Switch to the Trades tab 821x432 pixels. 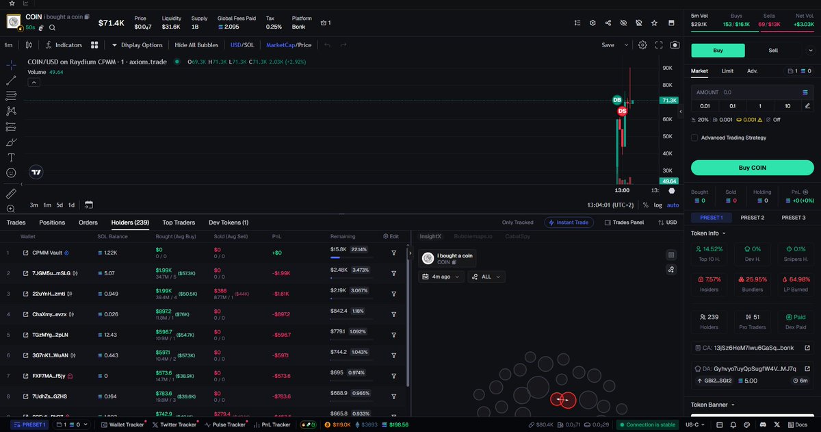pyautogui.click(x=16, y=223)
